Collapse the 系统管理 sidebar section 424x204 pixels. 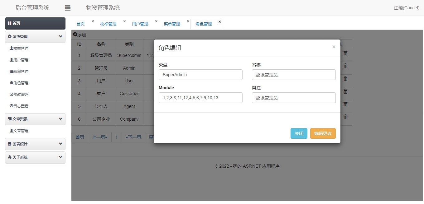click(x=60, y=36)
